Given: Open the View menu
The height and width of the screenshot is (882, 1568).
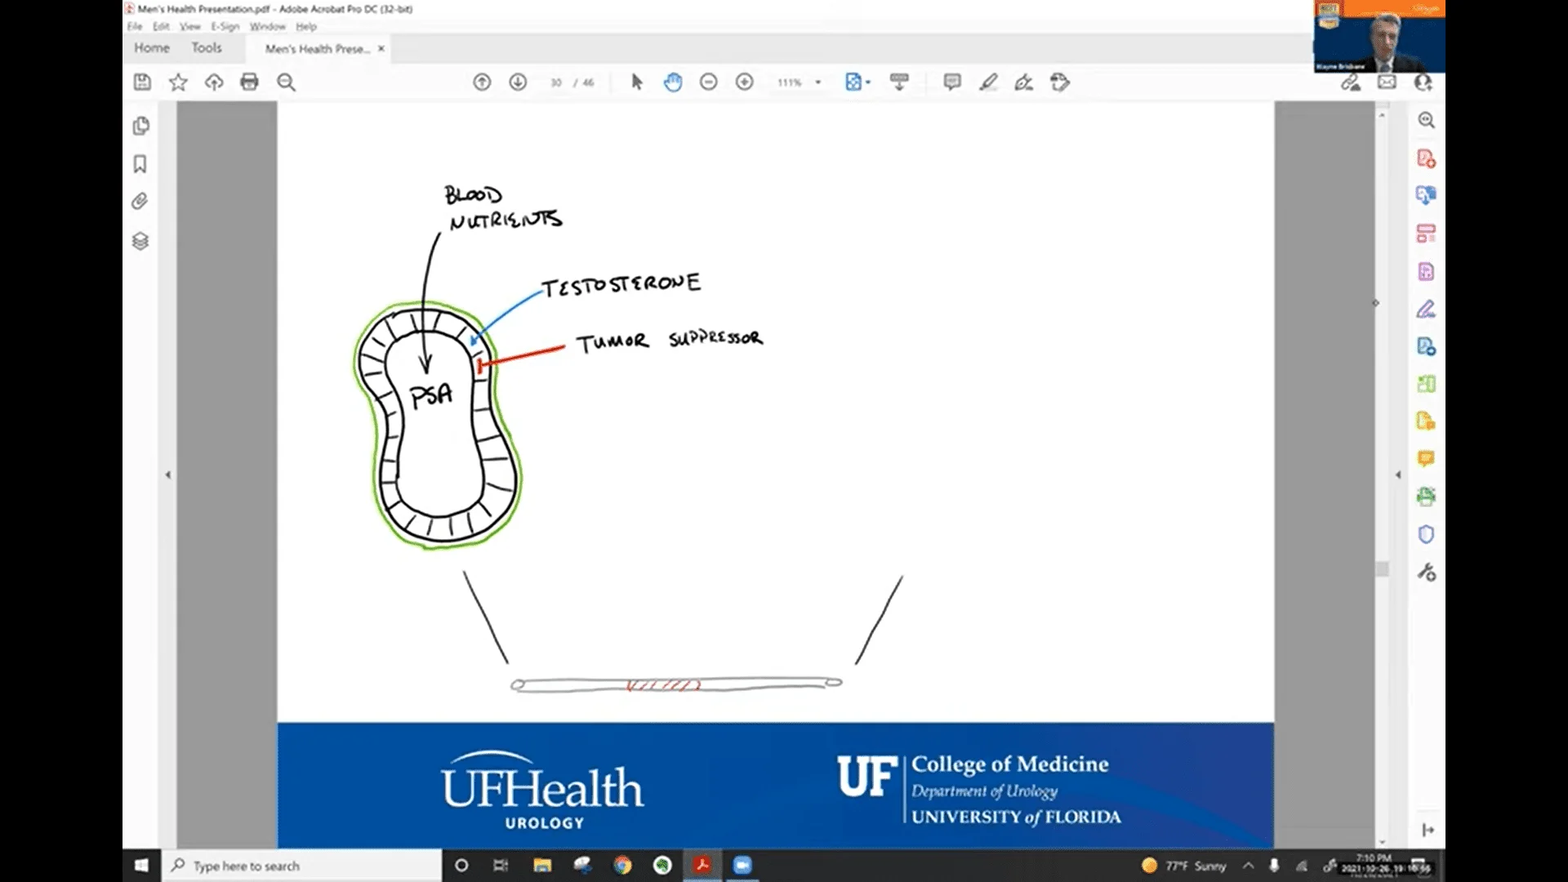Looking at the screenshot, I should [189, 26].
